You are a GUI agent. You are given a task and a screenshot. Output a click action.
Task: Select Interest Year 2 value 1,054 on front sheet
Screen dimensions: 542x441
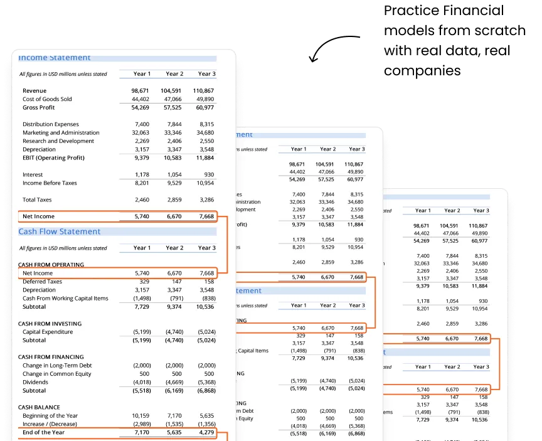coord(174,174)
